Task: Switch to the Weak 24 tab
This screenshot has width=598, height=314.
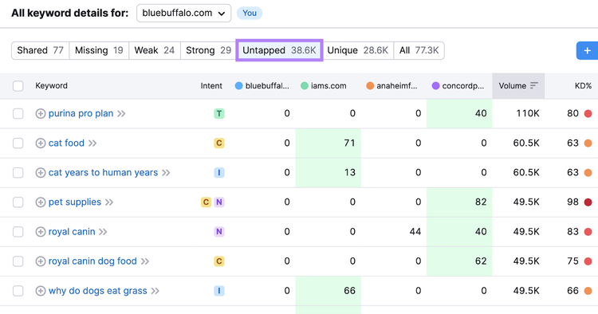Action: click(x=155, y=50)
